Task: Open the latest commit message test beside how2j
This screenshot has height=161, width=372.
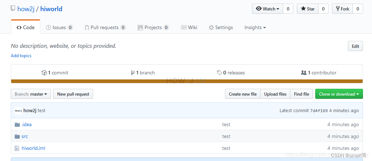Action: pos(42,110)
